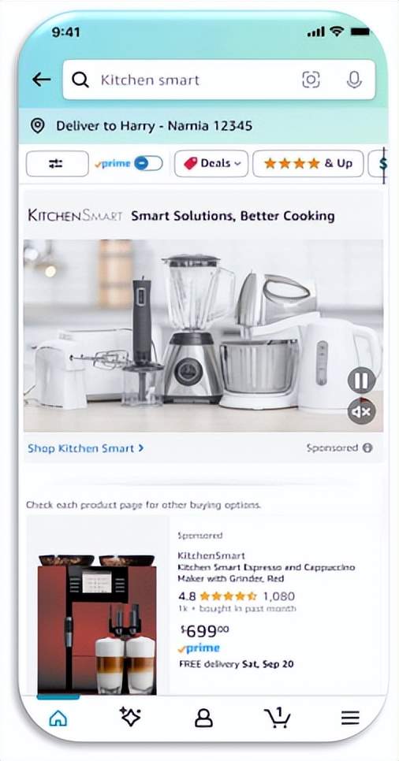399x761 pixels.
Task: Toggle the Prime filter switch
Action: pyautogui.click(x=148, y=164)
